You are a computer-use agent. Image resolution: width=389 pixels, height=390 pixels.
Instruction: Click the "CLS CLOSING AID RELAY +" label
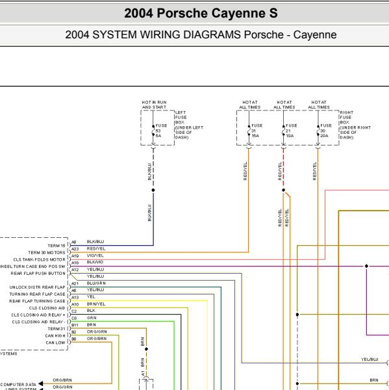point(38,315)
